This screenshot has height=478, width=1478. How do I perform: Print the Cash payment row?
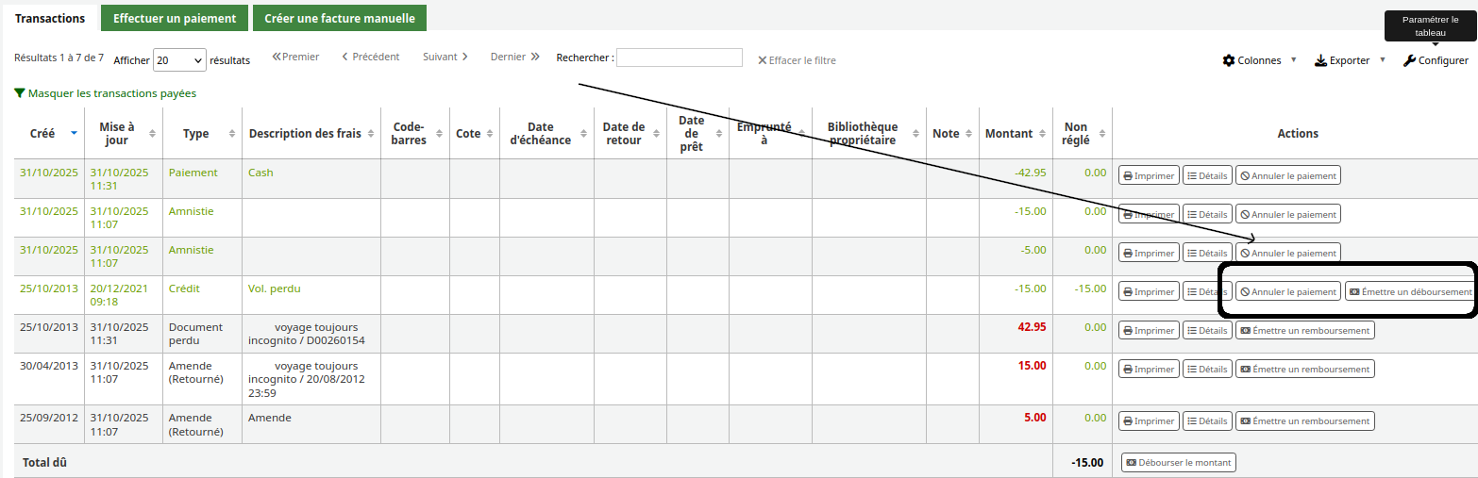(1148, 175)
